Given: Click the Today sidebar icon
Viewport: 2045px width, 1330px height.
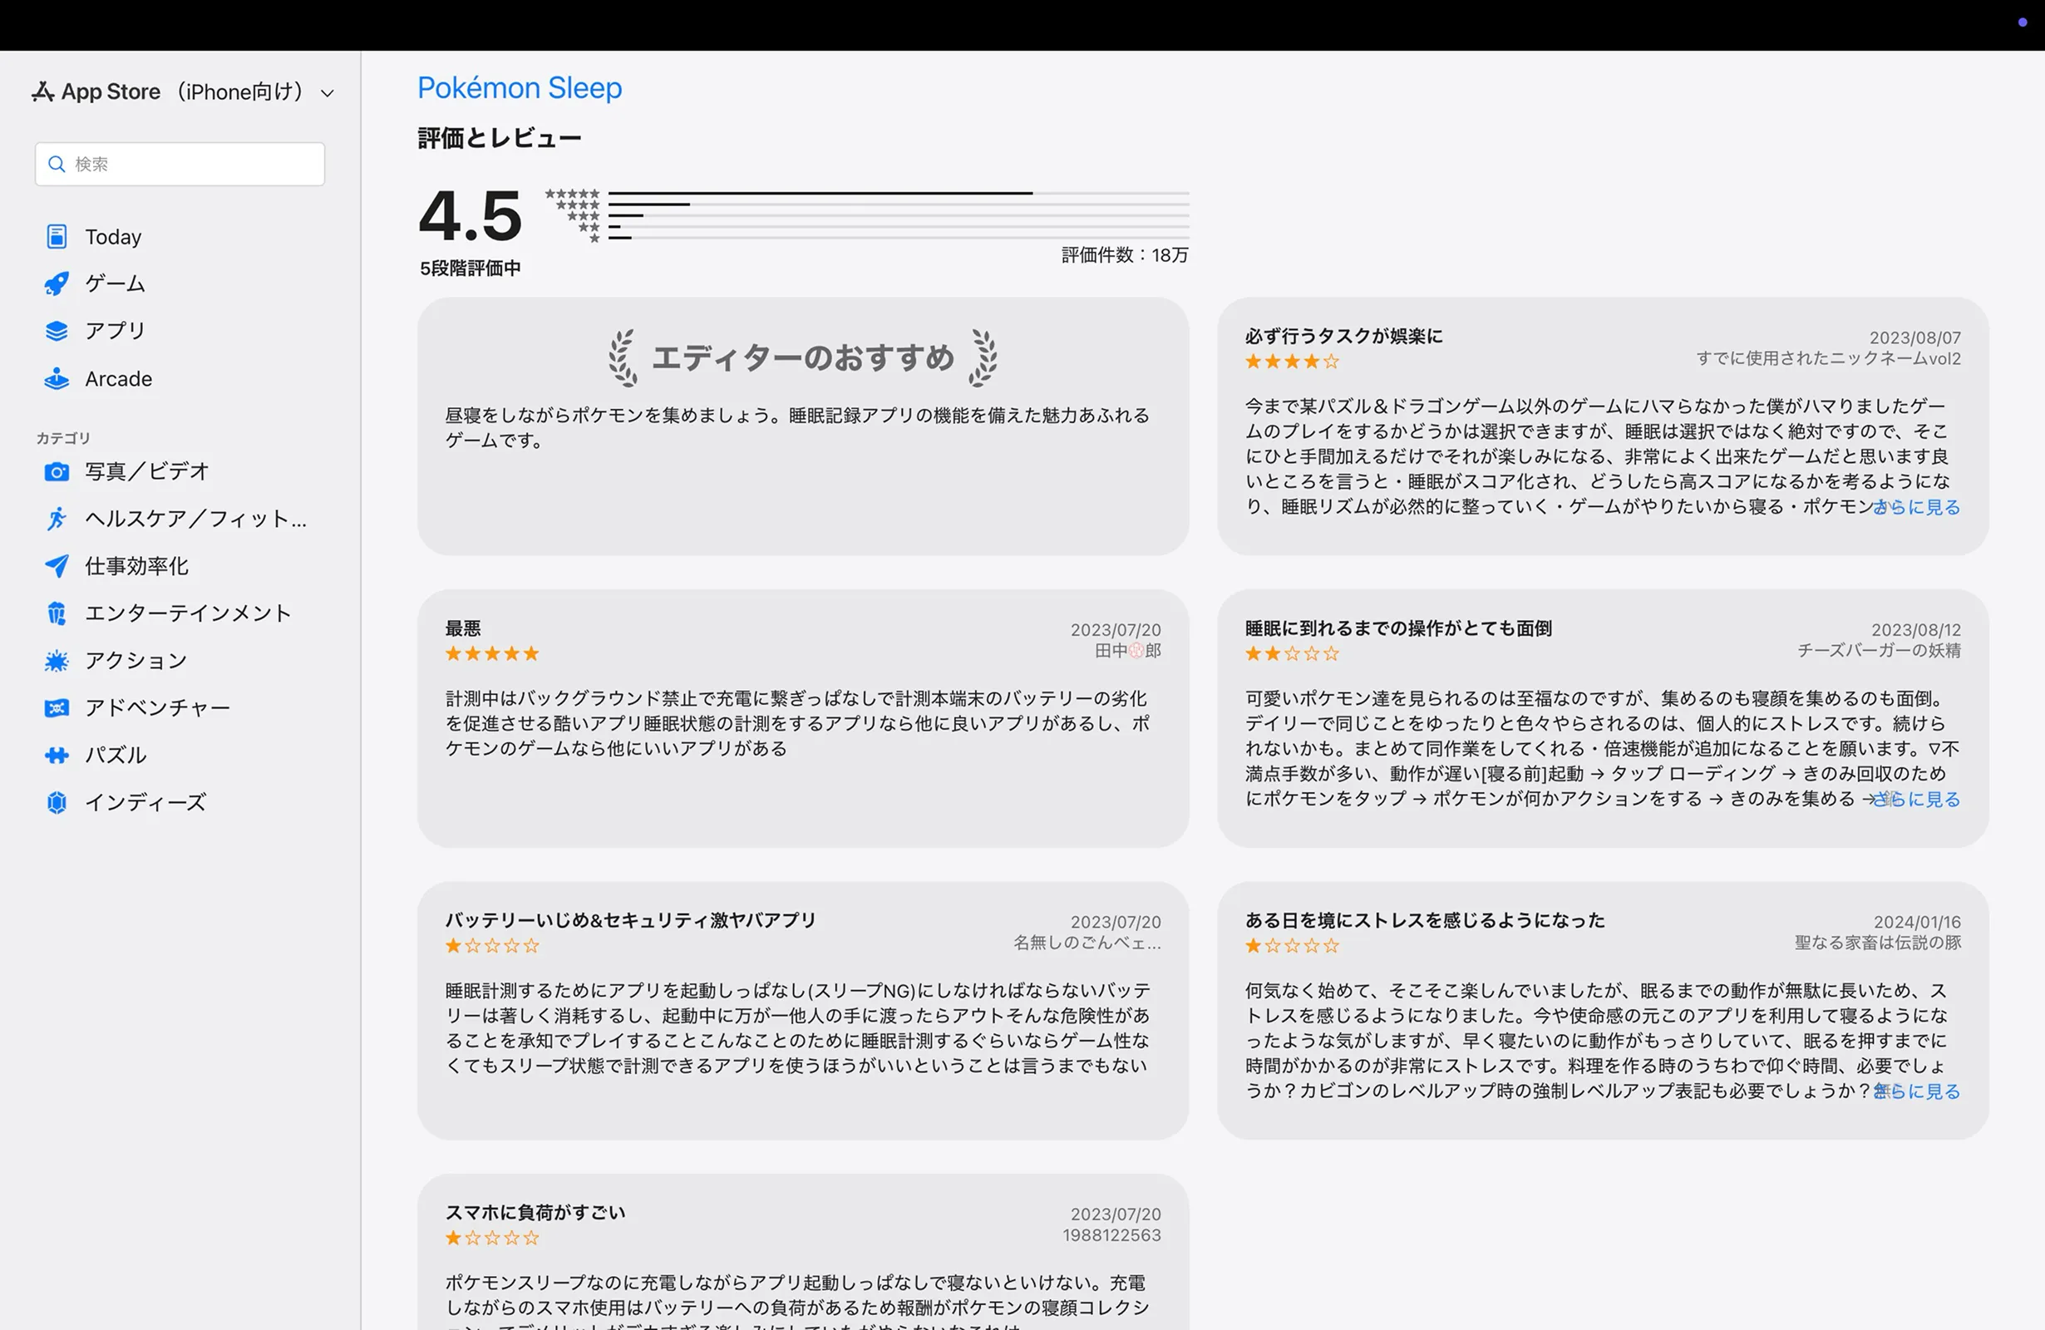Looking at the screenshot, I should point(57,236).
